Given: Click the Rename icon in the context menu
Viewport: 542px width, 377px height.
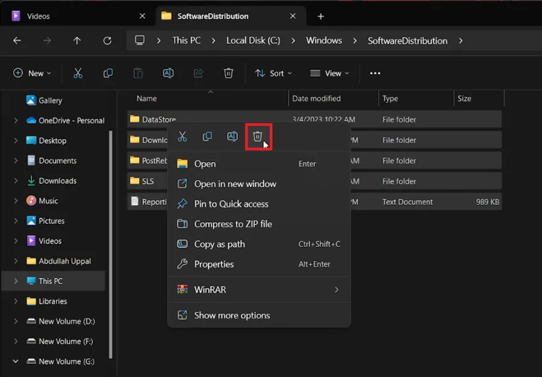Looking at the screenshot, I should click(x=232, y=137).
